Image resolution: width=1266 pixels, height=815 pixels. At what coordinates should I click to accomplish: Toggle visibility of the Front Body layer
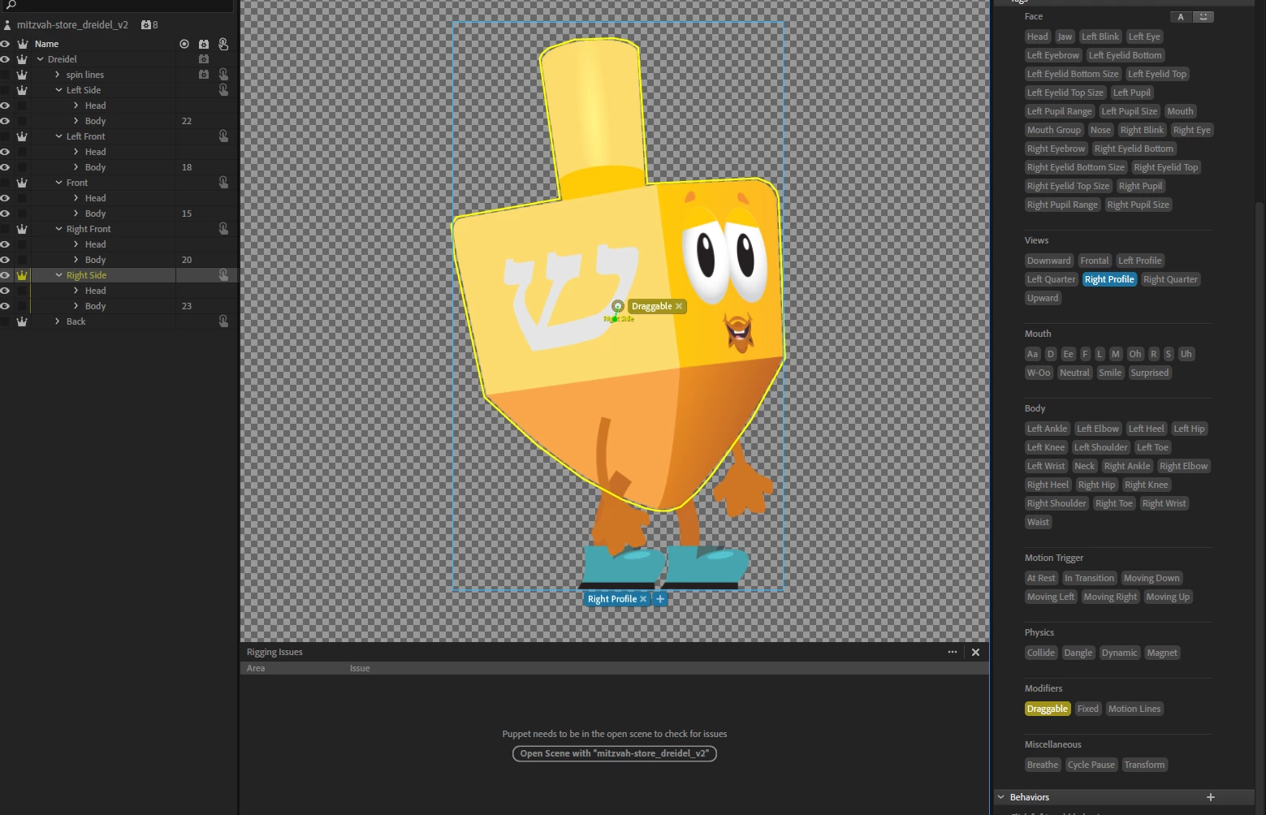(5, 213)
